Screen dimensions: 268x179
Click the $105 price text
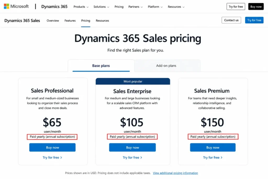point(132,122)
